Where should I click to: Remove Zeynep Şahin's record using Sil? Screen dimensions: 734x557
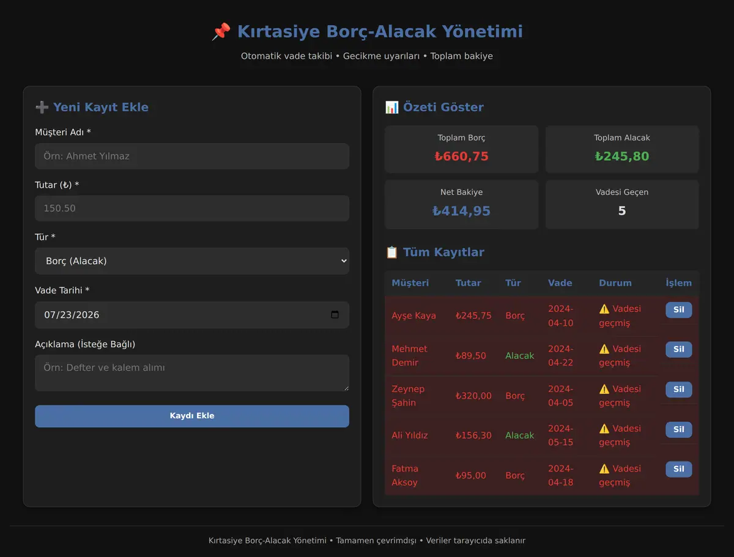679,389
